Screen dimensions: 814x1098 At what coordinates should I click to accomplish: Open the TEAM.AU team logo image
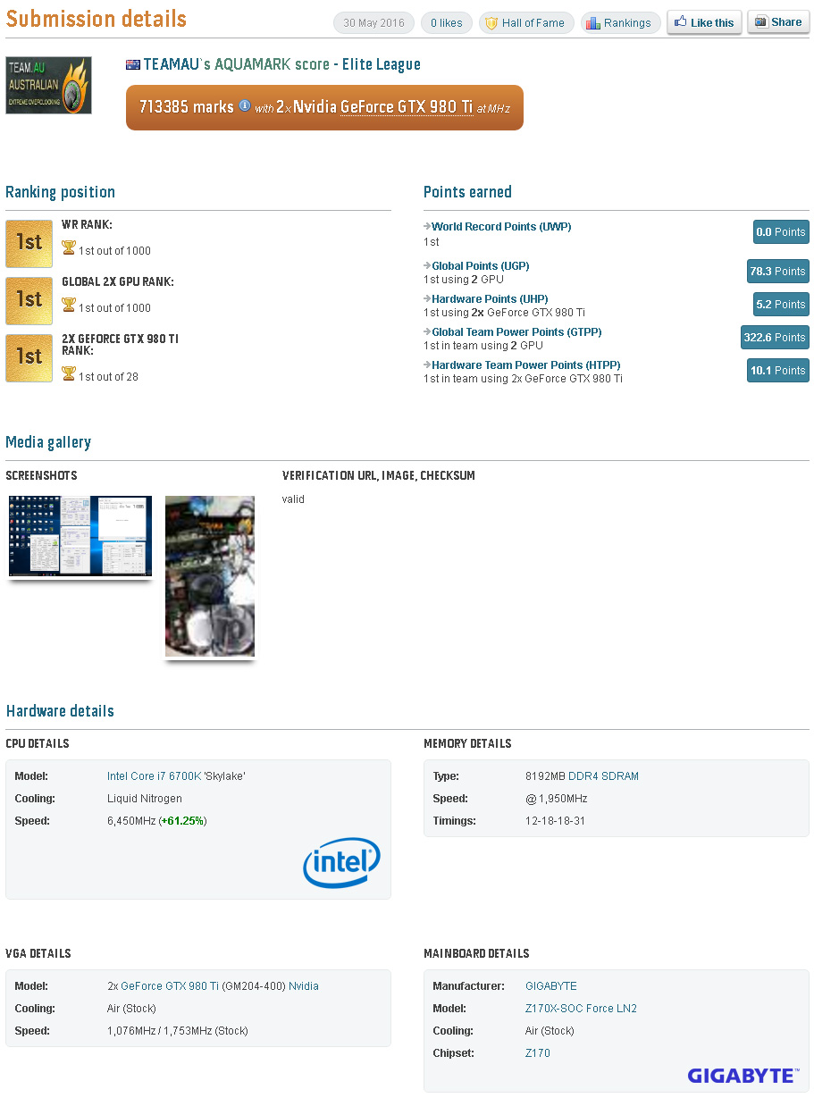coord(48,85)
